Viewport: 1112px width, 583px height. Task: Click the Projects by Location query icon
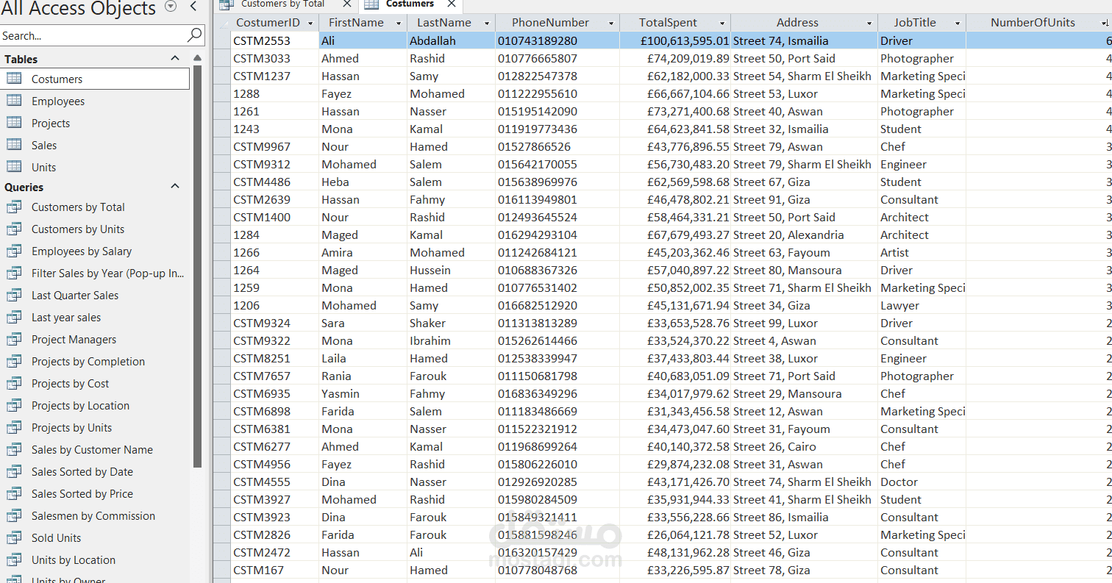click(x=14, y=405)
